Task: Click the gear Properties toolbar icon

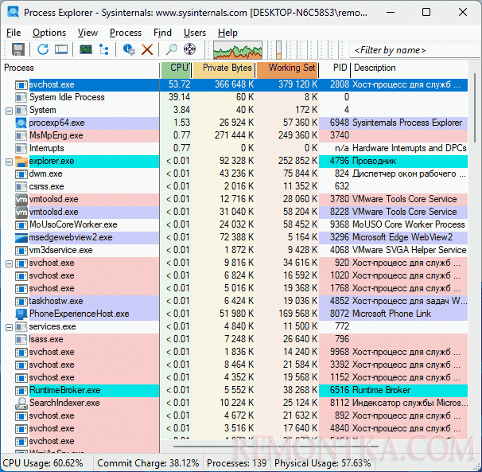Action: pyautogui.click(x=129, y=49)
